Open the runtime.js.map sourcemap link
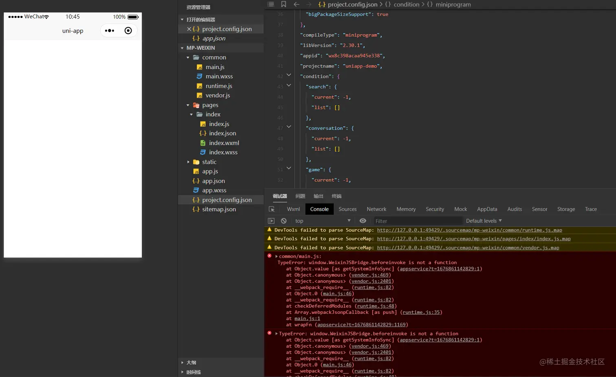 469,230
